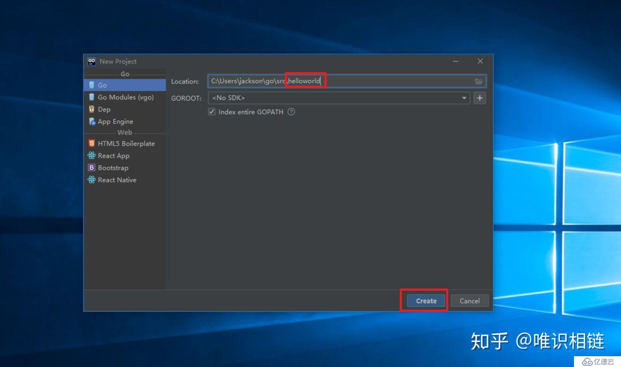
Task: Choose the Dep project type
Action: pos(125,109)
